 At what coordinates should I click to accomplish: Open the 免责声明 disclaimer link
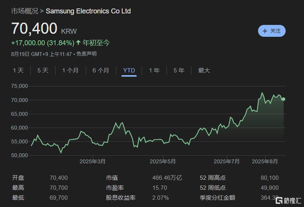86,54
